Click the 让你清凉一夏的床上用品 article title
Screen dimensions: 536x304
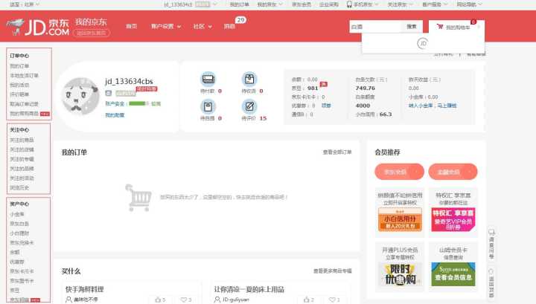click(249, 289)
